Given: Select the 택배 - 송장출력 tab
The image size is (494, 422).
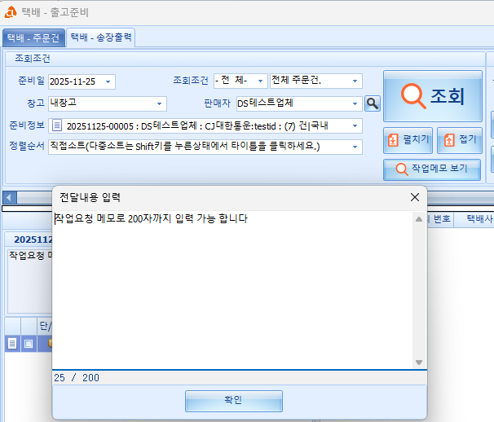Looking at the screenshot, I should pyautogui.click(x=101, y=37).
